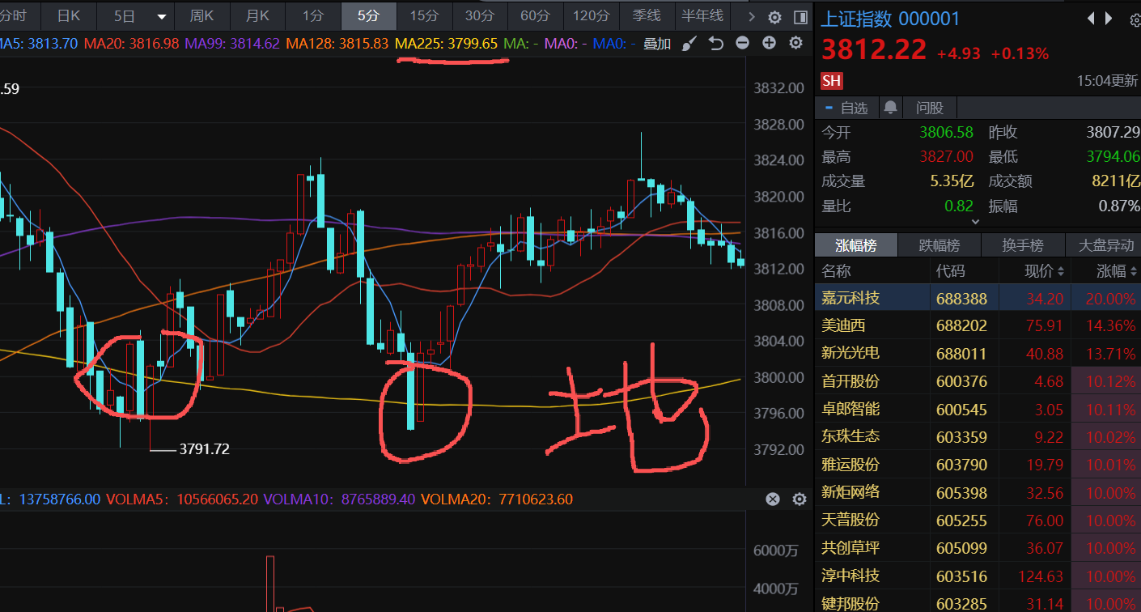Click the undo arrow icon
1141x612 pixels.
(x=715, y=44)
